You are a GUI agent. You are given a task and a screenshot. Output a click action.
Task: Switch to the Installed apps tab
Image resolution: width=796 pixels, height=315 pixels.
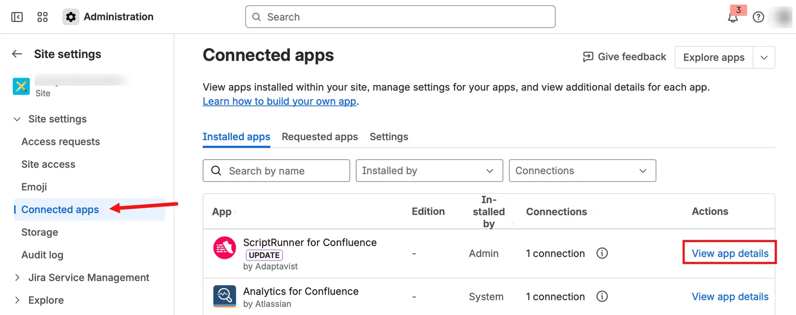tap(236, 137)
